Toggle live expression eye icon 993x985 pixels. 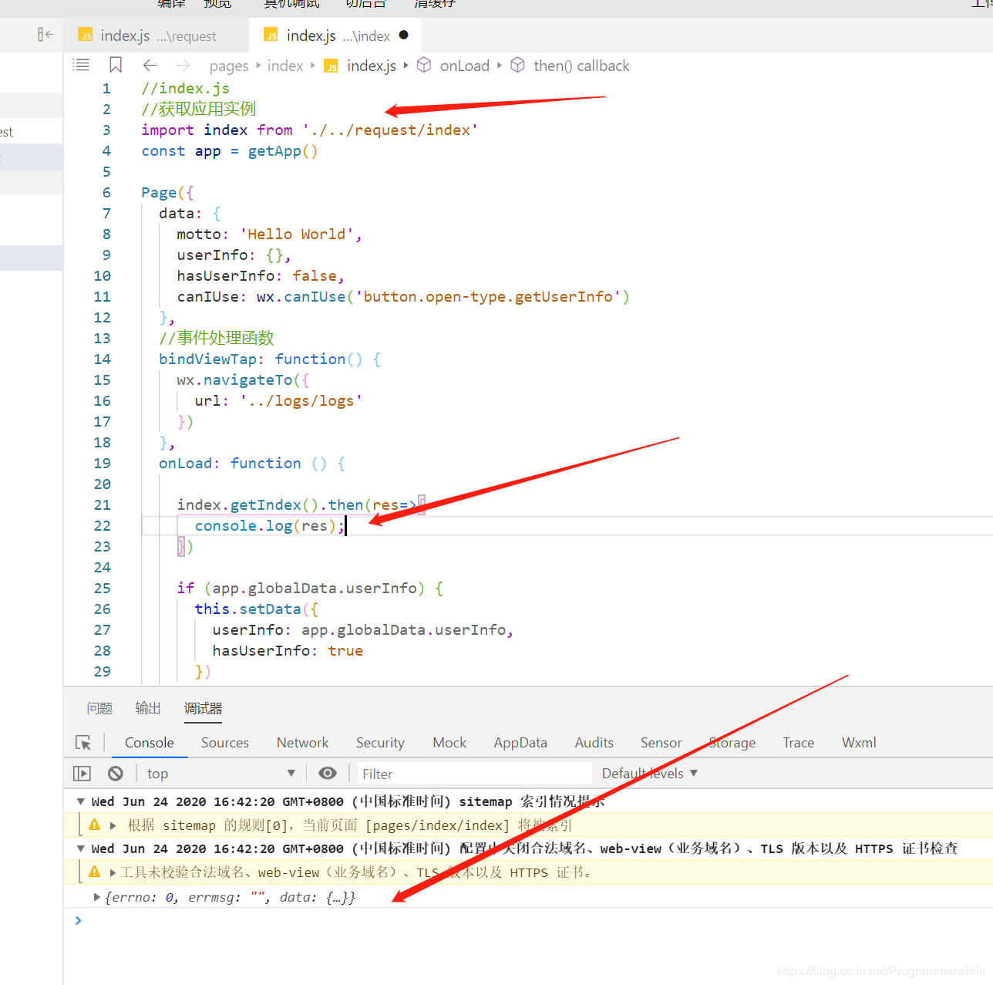click(x=328, y=774)
